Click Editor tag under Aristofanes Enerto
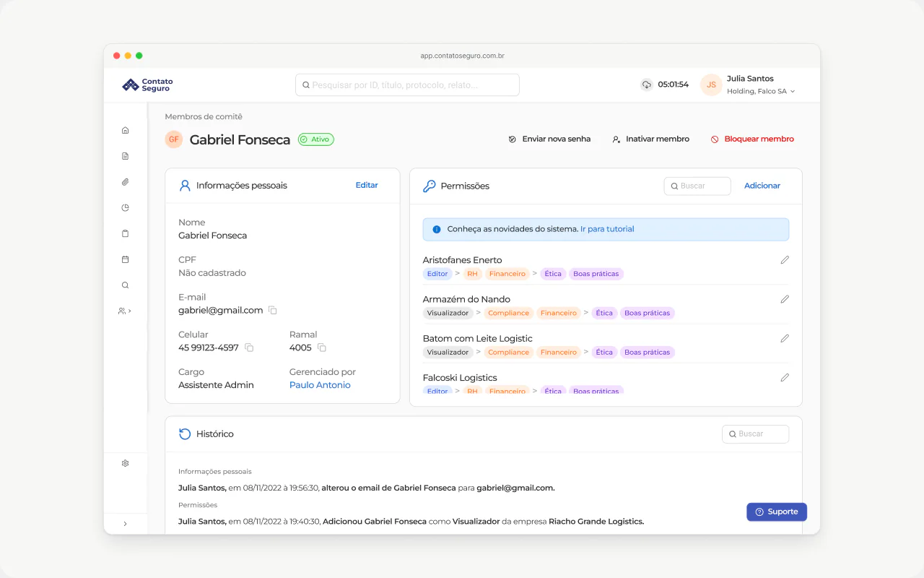Viewport: 924px width, 578px height. [x=437, y=274]
